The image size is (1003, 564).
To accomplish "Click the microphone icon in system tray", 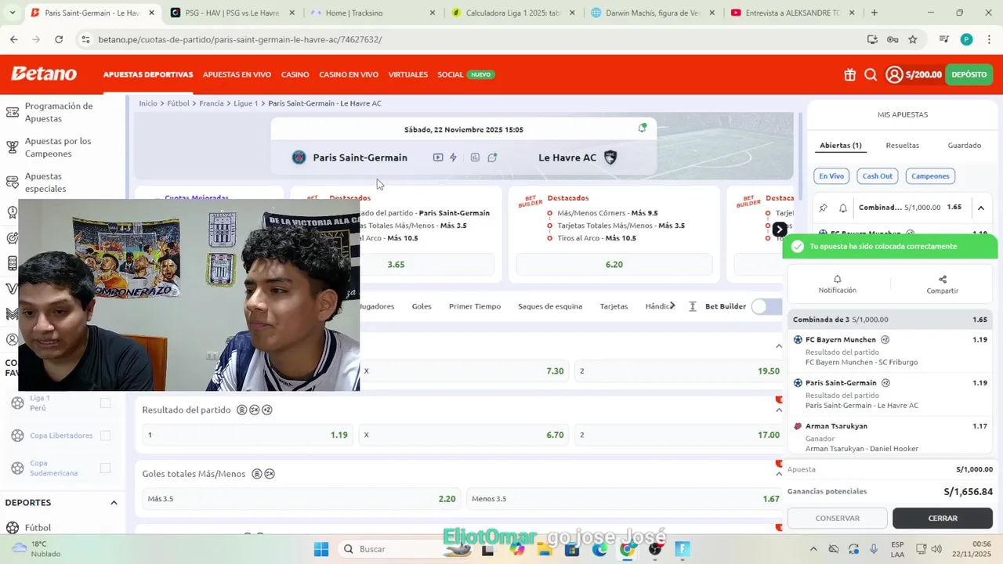I will pos(874,549).
